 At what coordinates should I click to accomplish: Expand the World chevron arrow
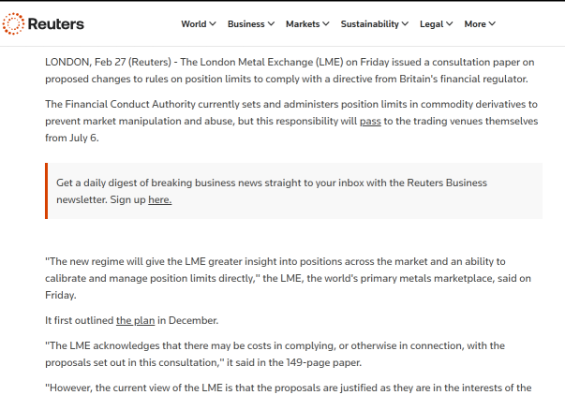(213, 23)
